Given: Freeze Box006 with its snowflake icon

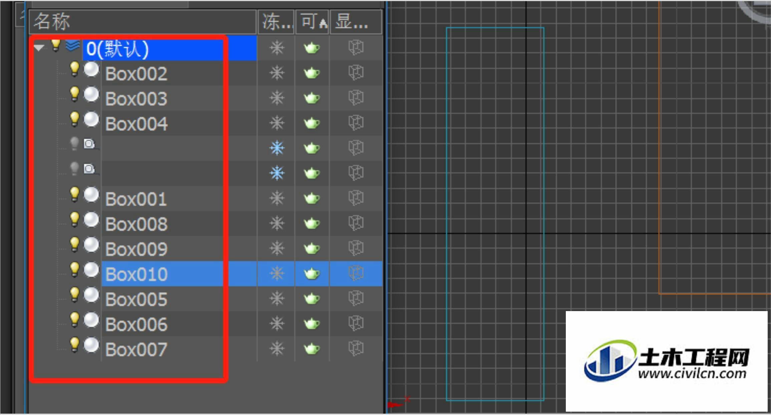Looking at the screenshot, I should 277,323.
